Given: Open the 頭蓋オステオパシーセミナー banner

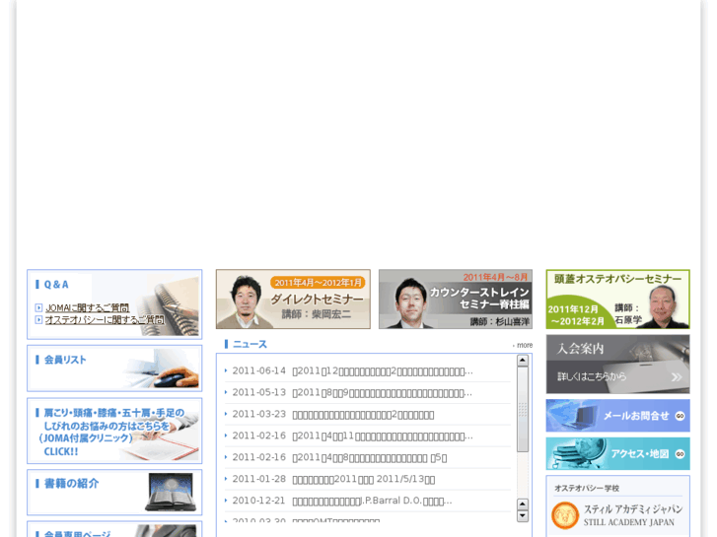Looking at the screenshot, I should click(x=617, y=299).
